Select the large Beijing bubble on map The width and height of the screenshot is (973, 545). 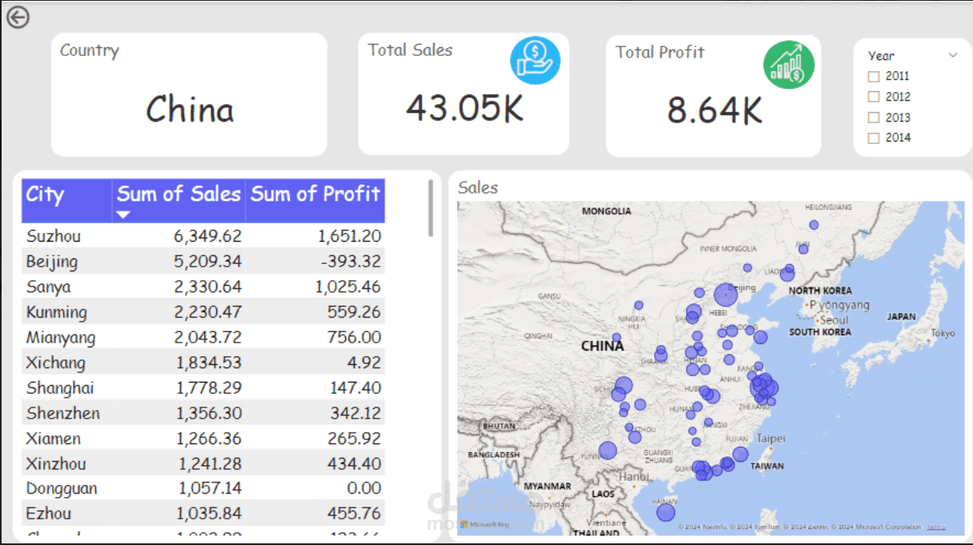click(725, 295)
